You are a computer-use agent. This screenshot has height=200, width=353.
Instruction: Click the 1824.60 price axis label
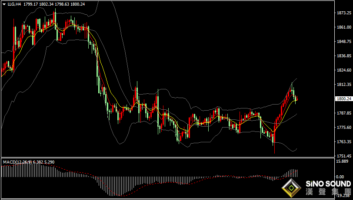(x=343, y=70)
